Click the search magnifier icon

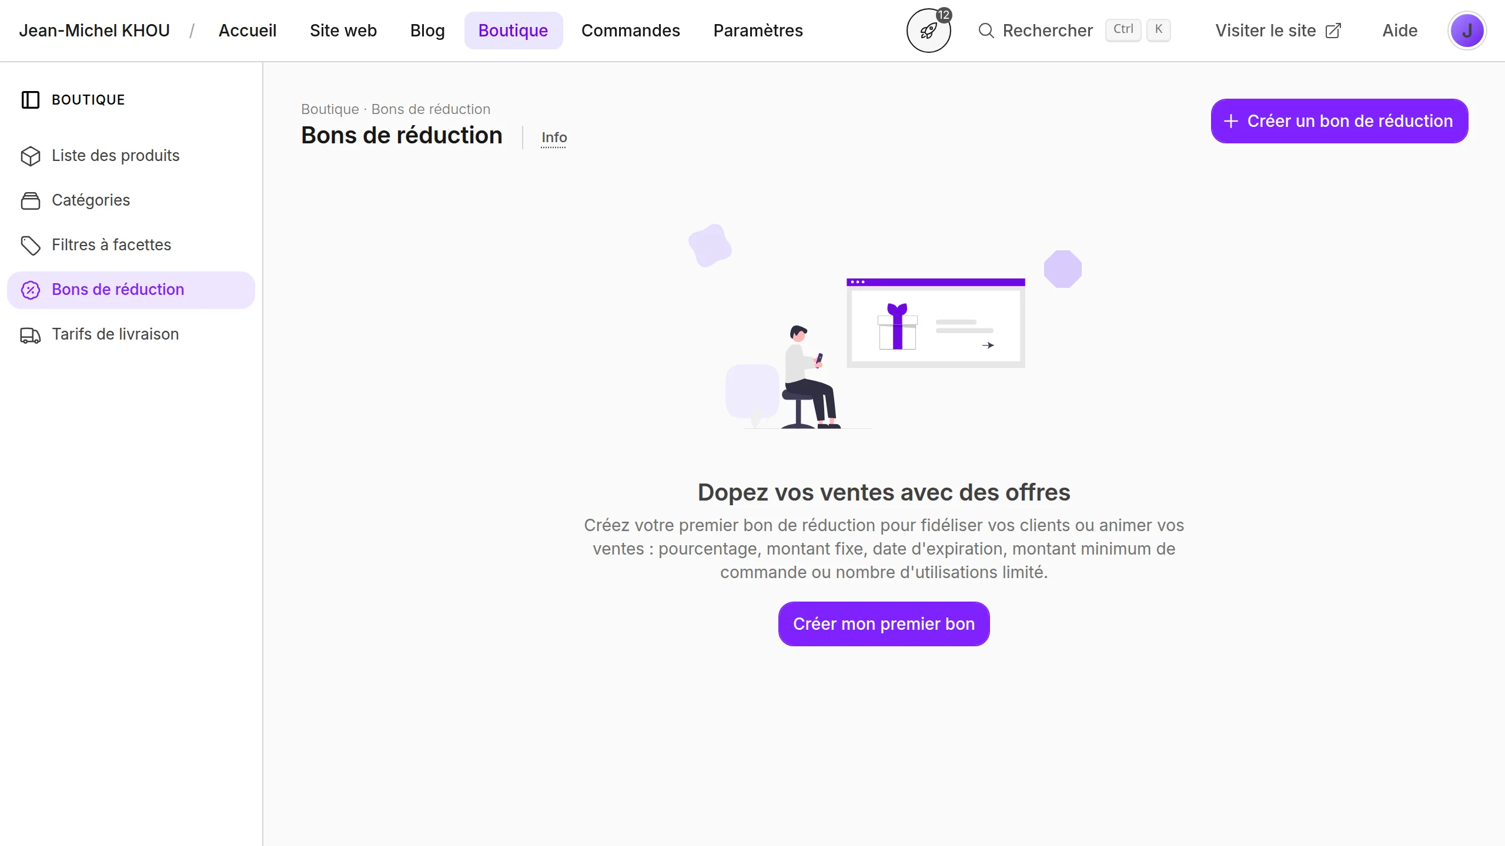coord(986,31)
